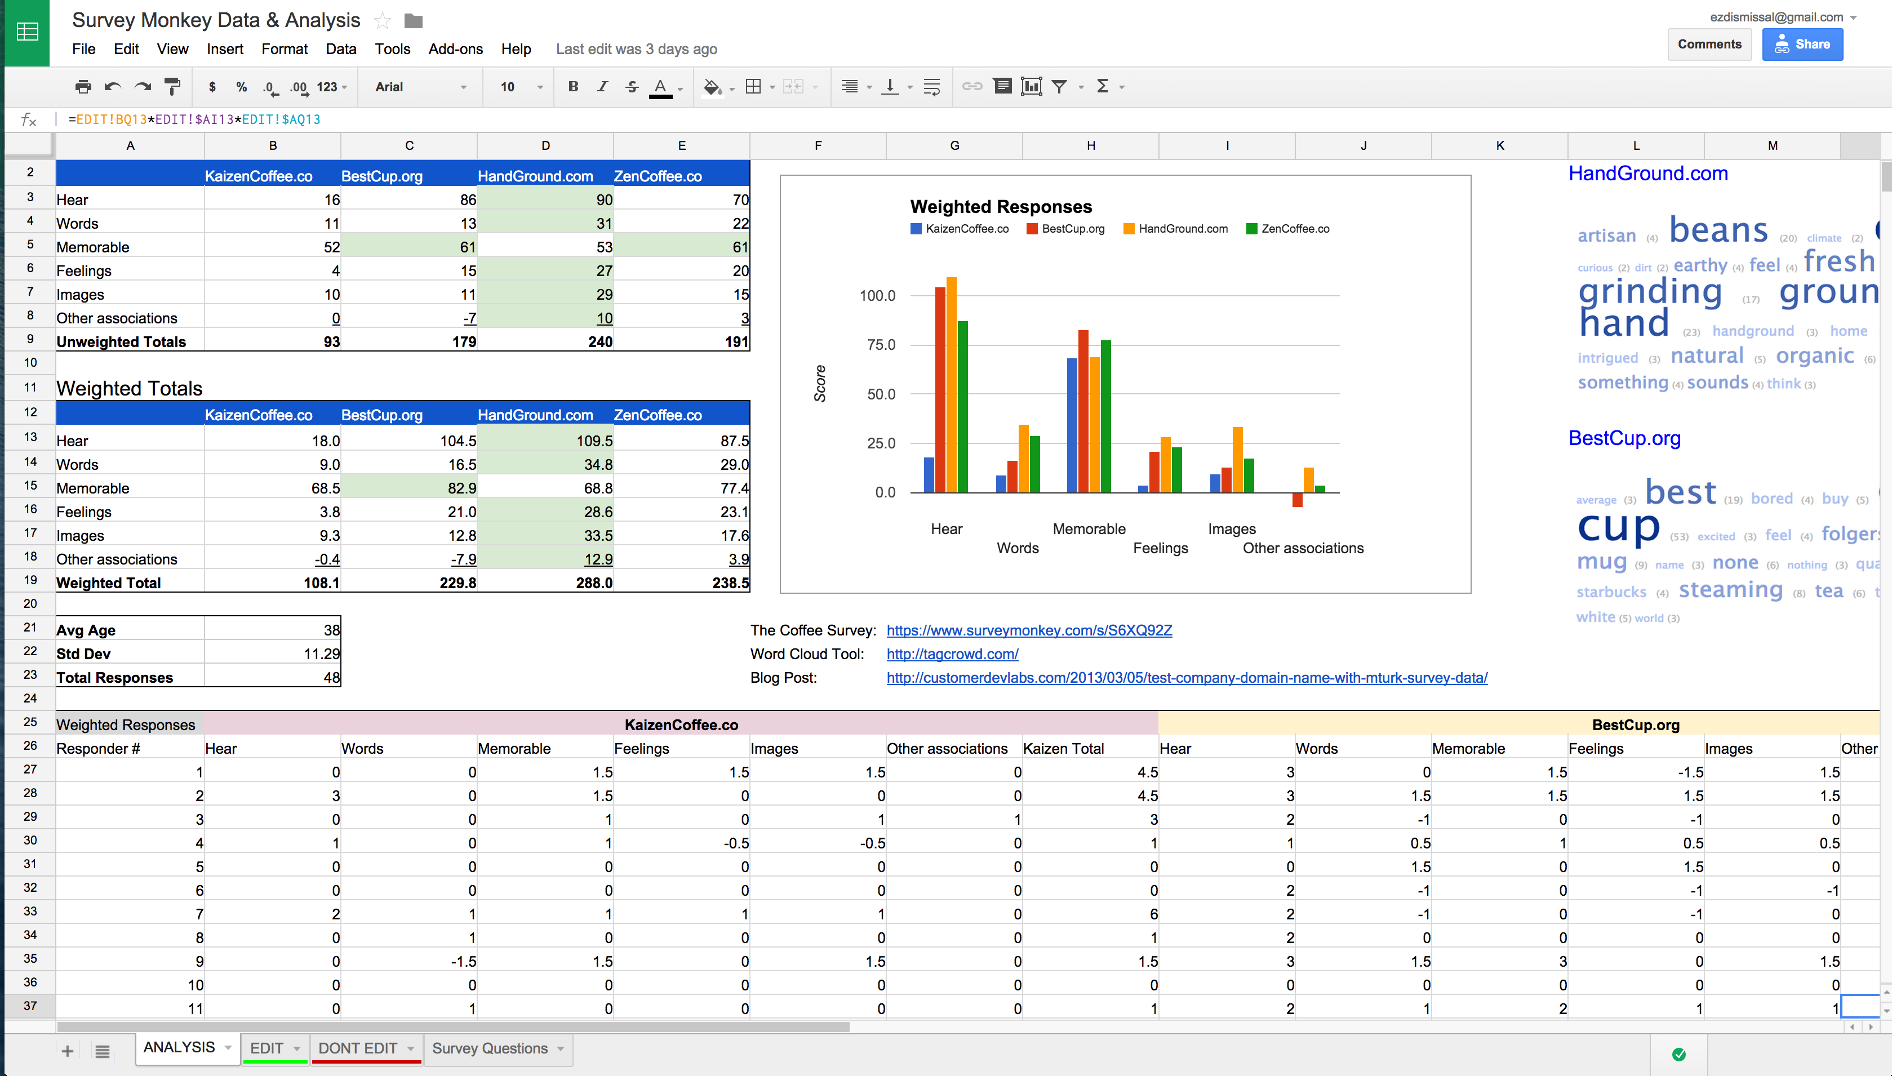Click the Comments button
Image resolution: width=1892 pixels, height=1076 pixels.
[1709, 45]
